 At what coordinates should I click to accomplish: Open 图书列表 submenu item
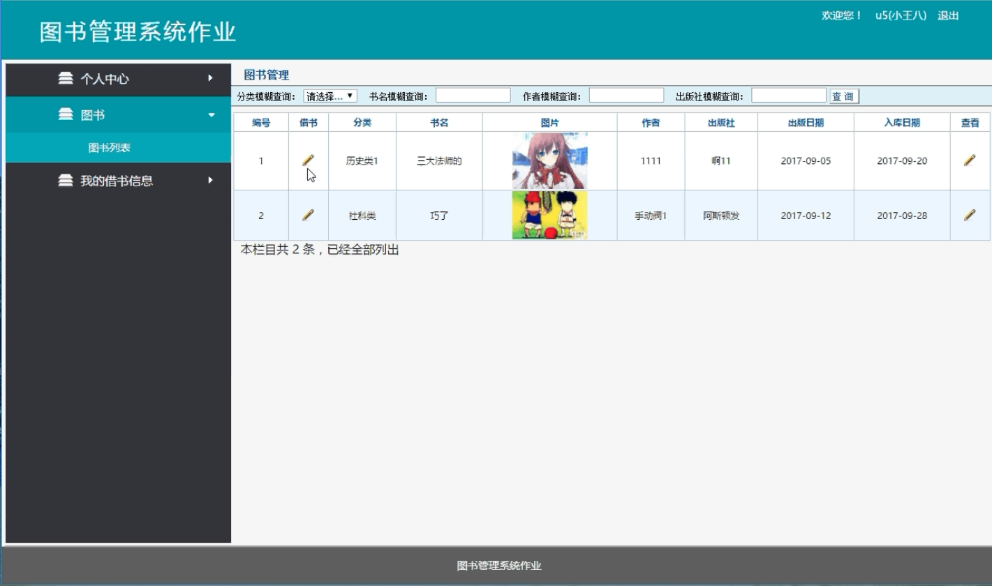click(118, 148)
